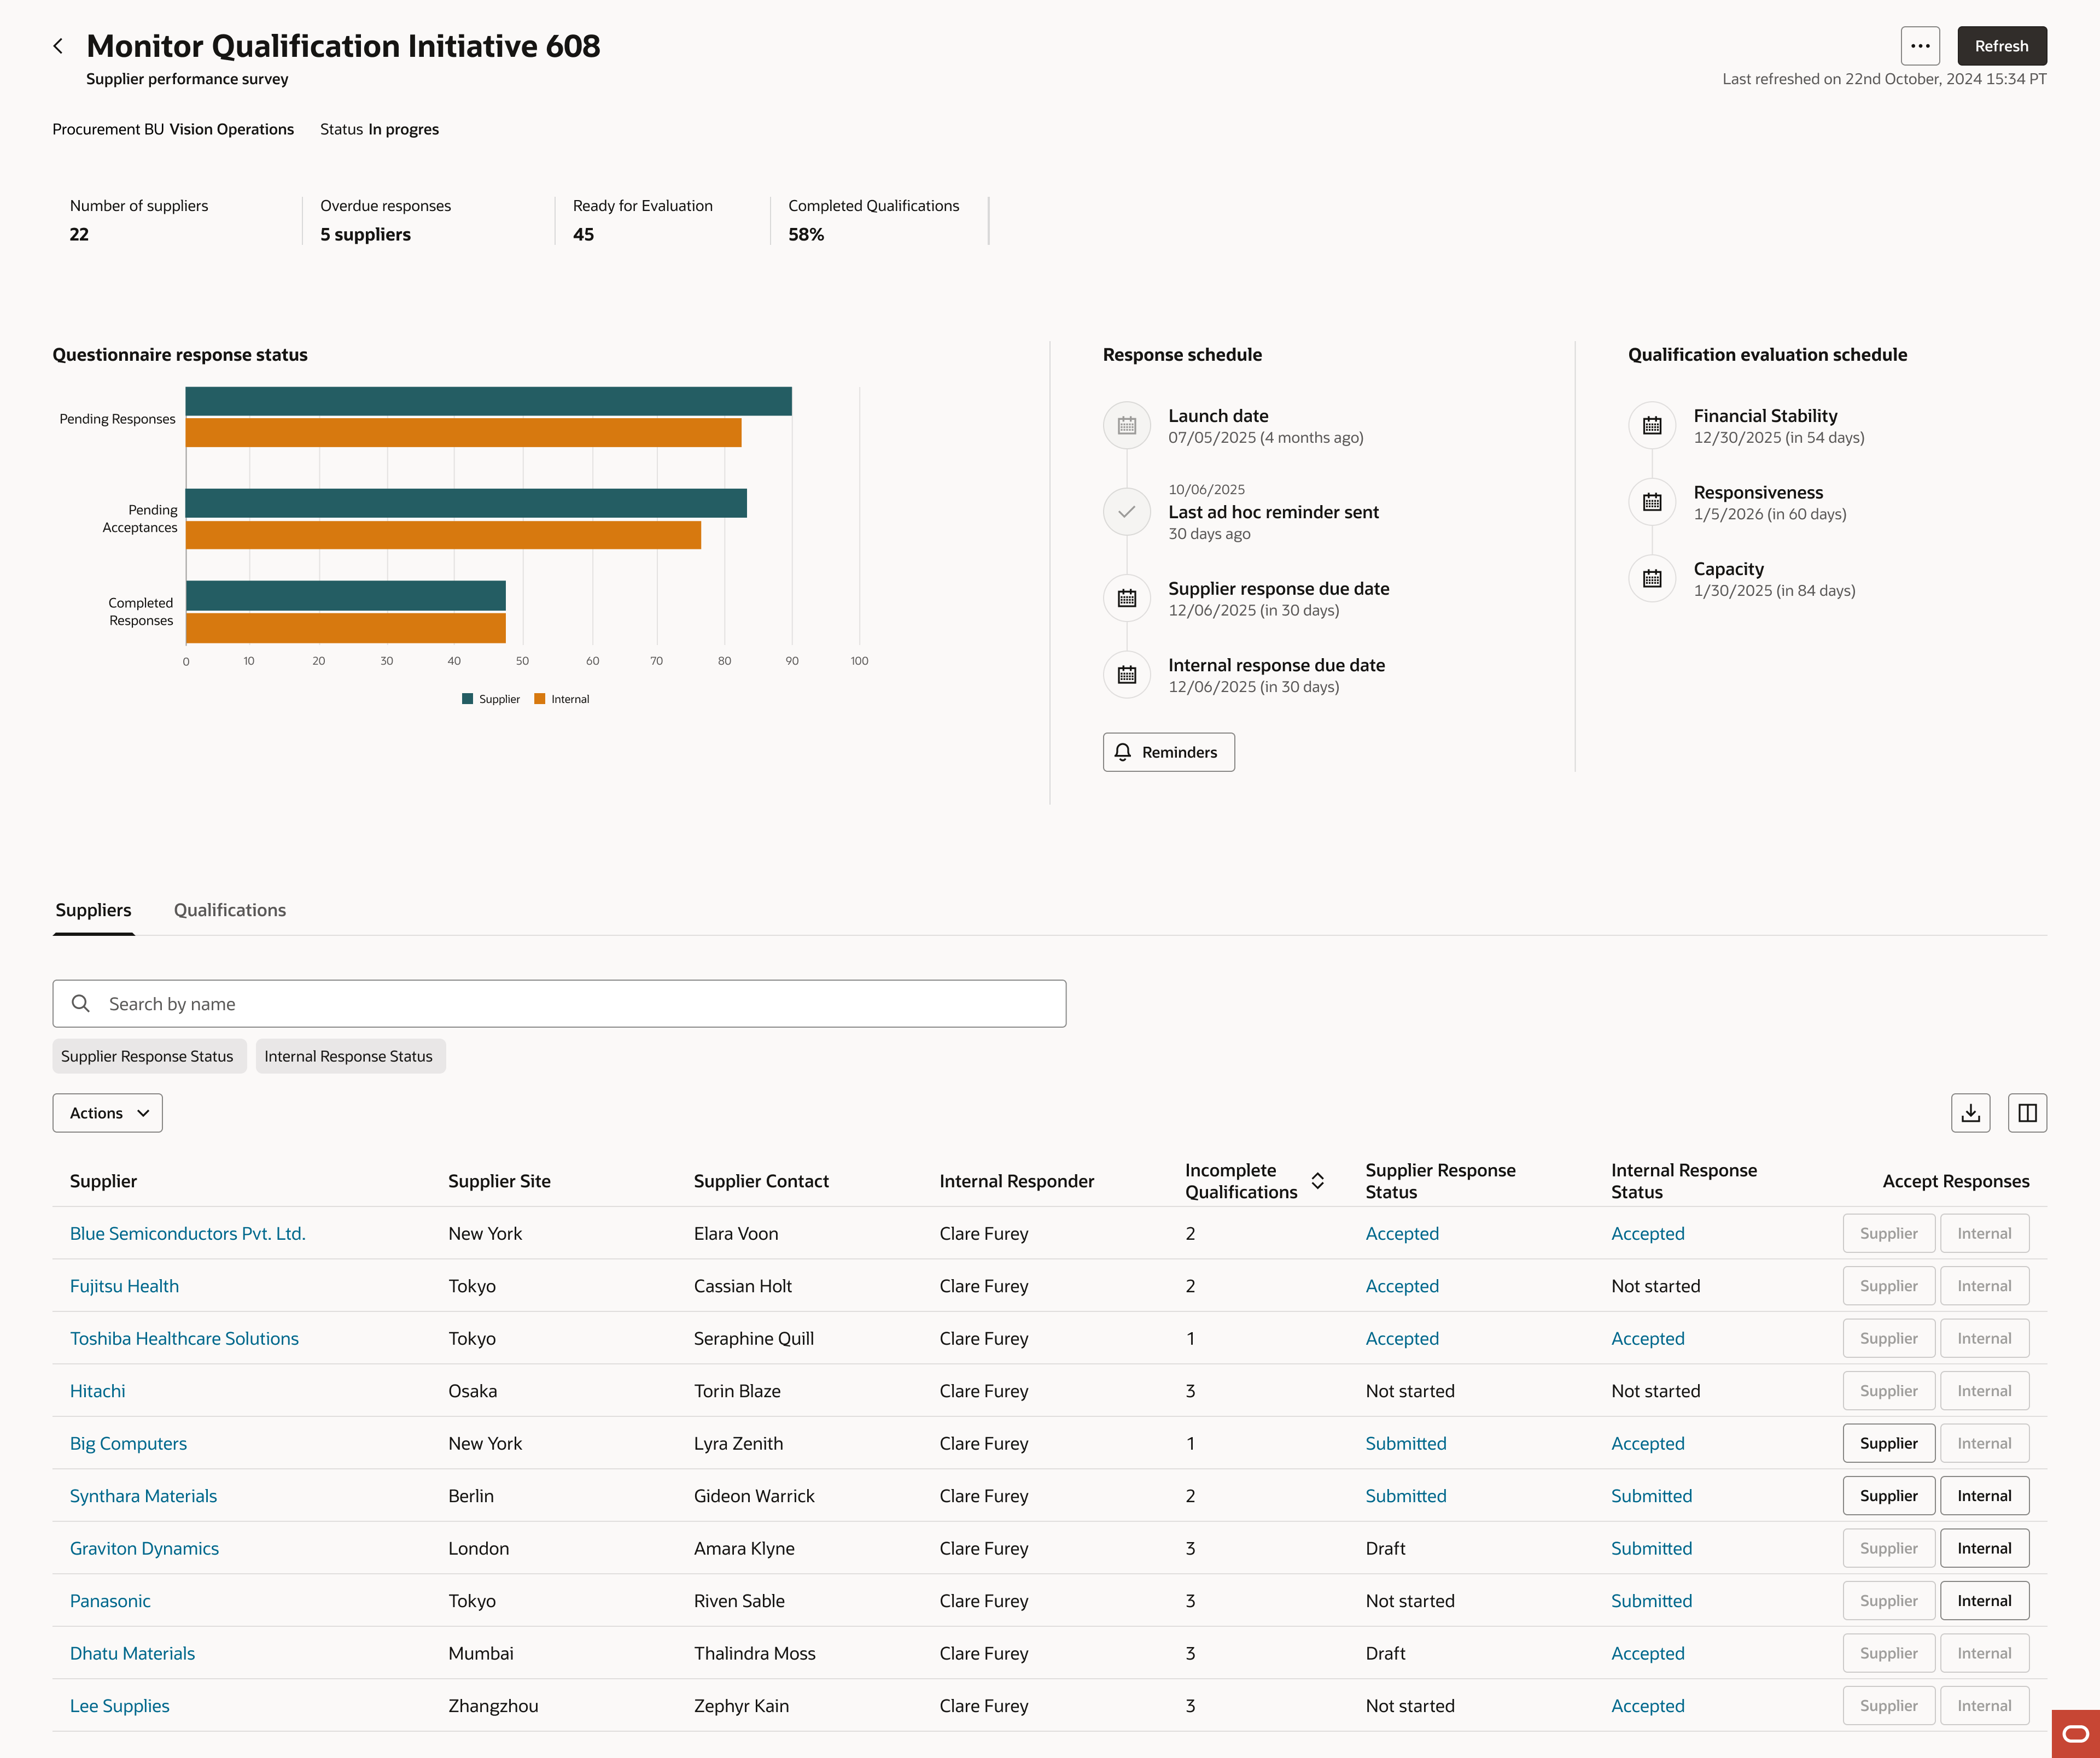Accept Internal response for Panasonic
Viewport: 2100px width, 1758px height.
point(1984,1601)
